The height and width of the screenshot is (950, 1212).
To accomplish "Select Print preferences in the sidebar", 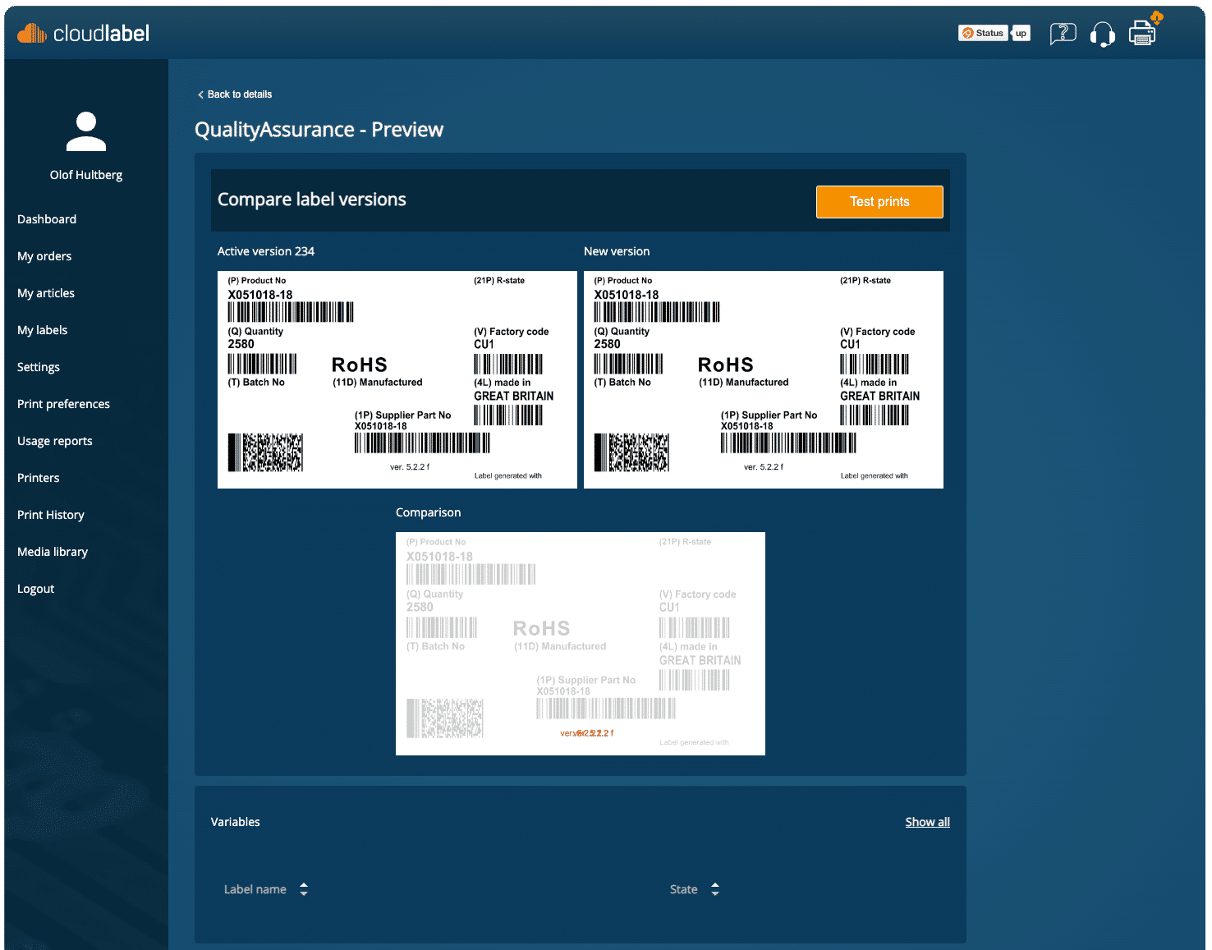I will click(63, 404).
